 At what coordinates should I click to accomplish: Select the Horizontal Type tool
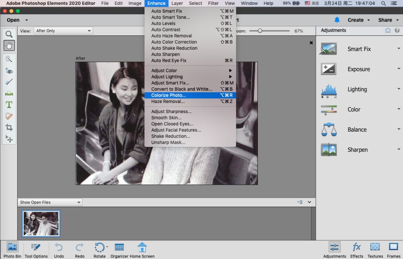9,104
